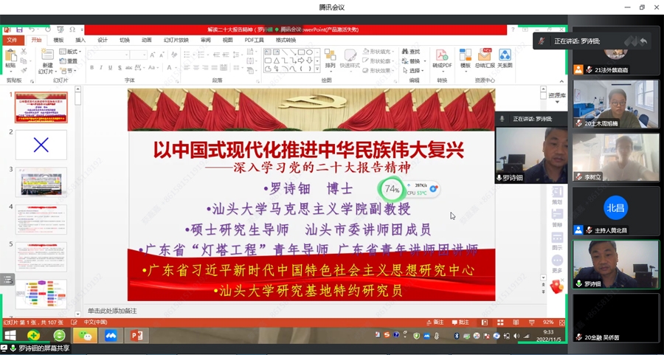Open the Select (选择) dropdown

[412, 71]
